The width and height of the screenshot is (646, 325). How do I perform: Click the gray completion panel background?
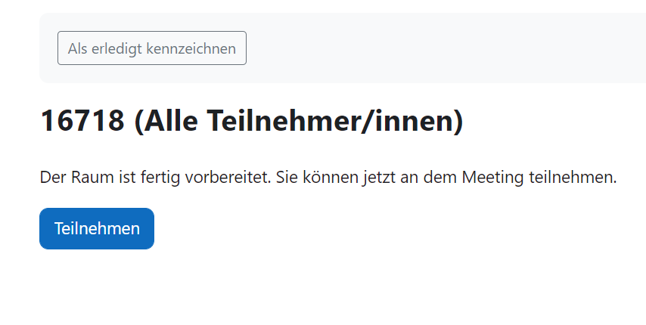pyautogui.click(x=412, y=48)
